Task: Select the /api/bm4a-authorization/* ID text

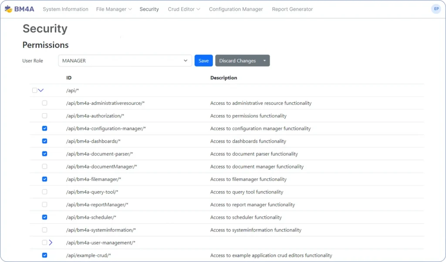Action: (95, 116)
